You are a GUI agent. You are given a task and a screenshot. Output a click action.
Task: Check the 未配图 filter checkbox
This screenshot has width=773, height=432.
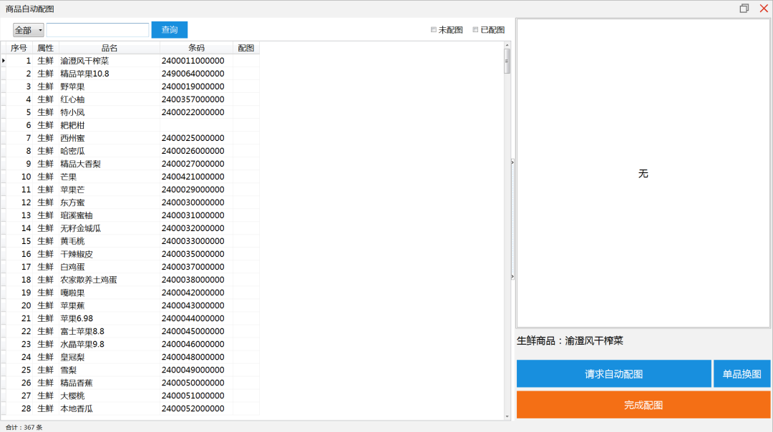(x=434, y=30)
